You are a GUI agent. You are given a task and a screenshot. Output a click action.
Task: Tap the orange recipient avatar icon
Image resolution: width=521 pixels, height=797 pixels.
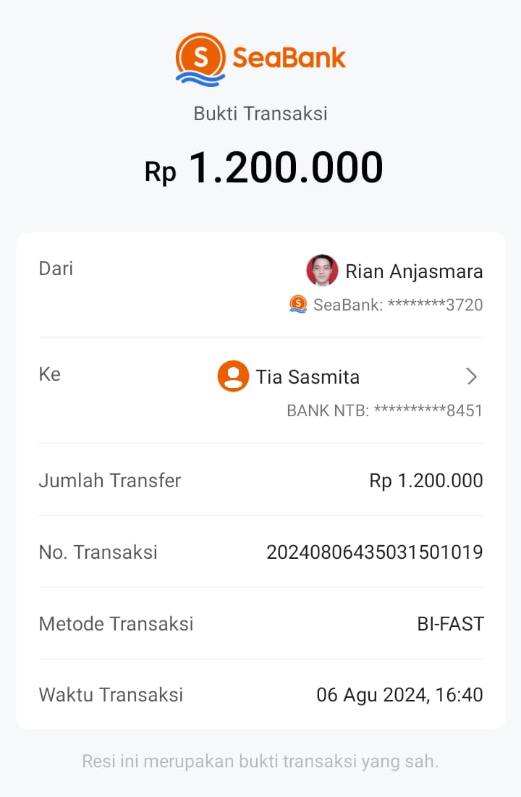(233, 376)
